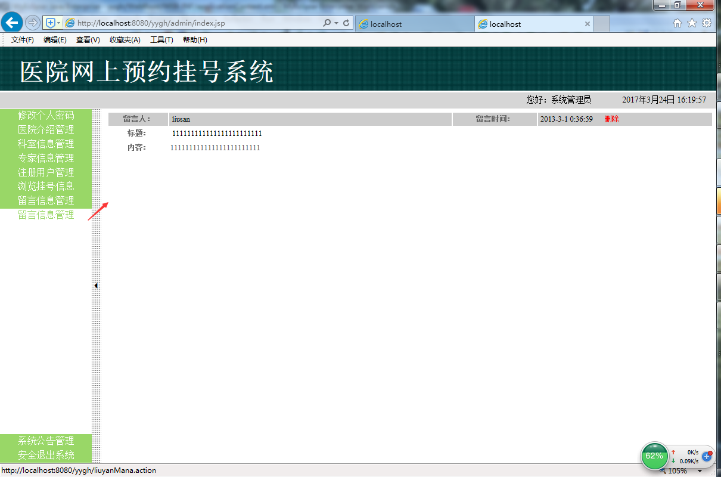Click the blue plus icon on speed widget
Screen dimensions: 721x477
click(707, 456)
